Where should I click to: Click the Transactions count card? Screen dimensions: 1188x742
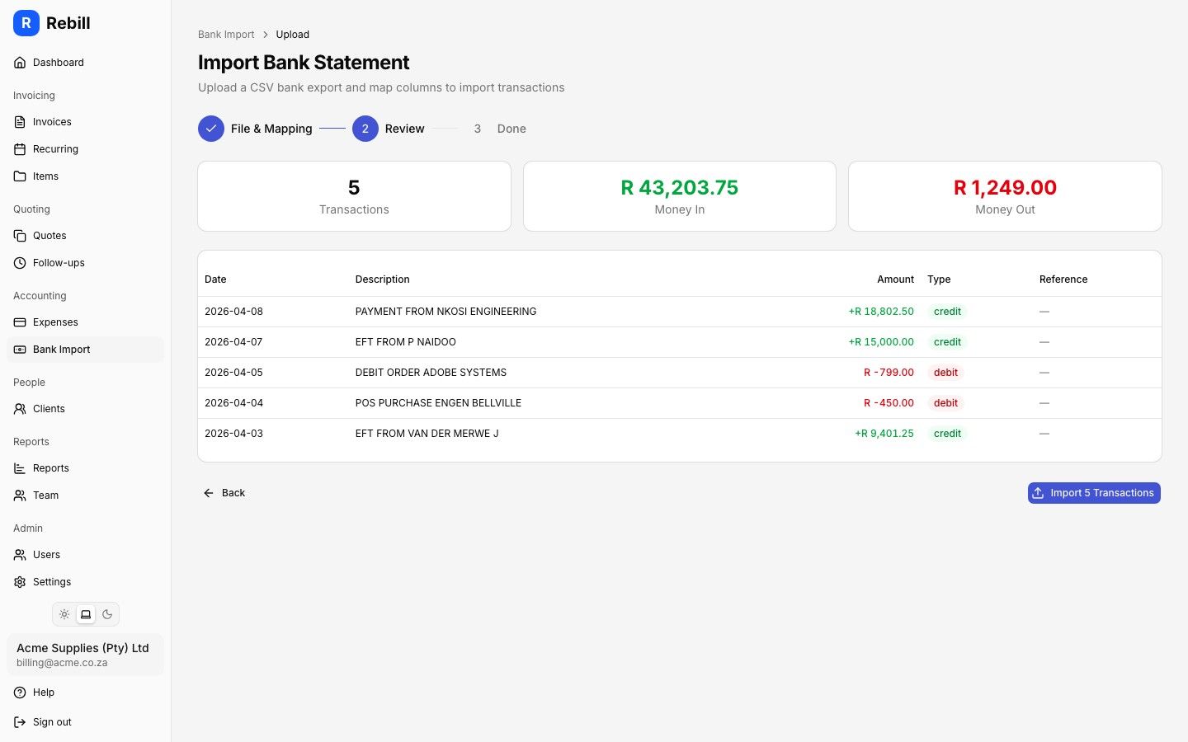point(354,196)
